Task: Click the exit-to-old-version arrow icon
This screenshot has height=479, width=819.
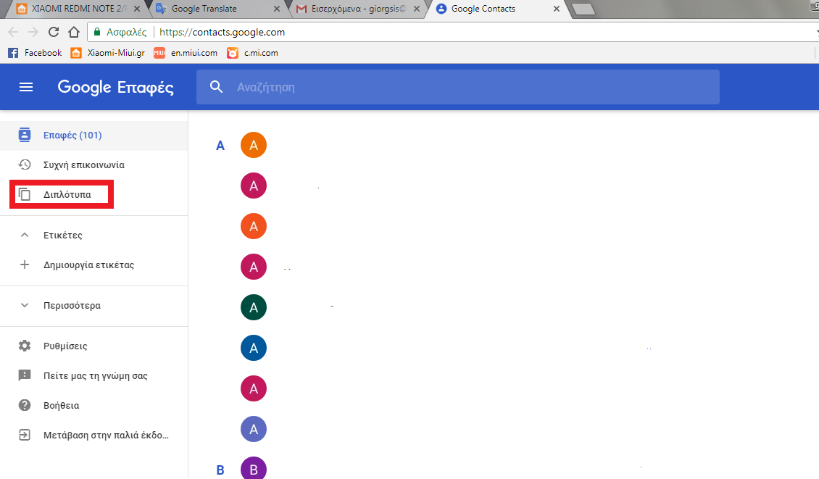Action: (25, 435)
